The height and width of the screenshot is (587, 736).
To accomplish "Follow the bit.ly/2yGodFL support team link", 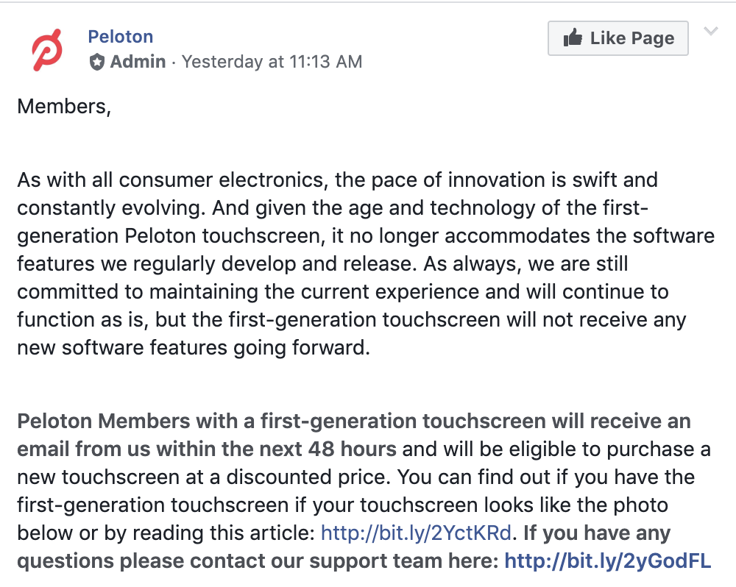I will [x=607, y=561].
